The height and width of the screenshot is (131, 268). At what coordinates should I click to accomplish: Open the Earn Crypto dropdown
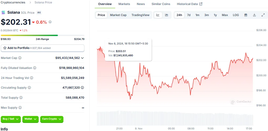point(52,119)
